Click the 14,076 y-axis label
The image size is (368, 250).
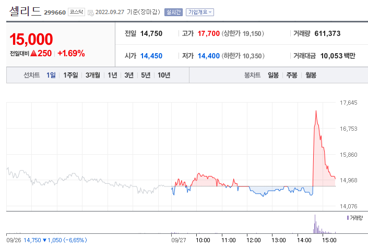(x=349, y=206)
